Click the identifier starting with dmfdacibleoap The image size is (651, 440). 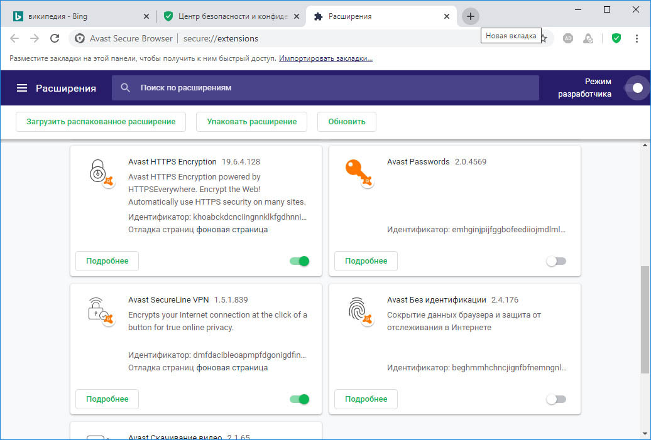point(249,355)
